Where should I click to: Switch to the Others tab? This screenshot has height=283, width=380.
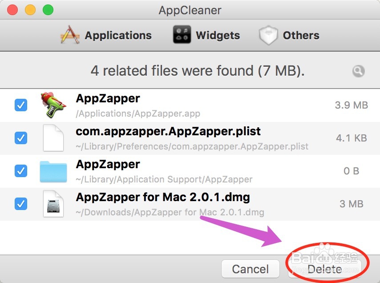pos(301,36)
